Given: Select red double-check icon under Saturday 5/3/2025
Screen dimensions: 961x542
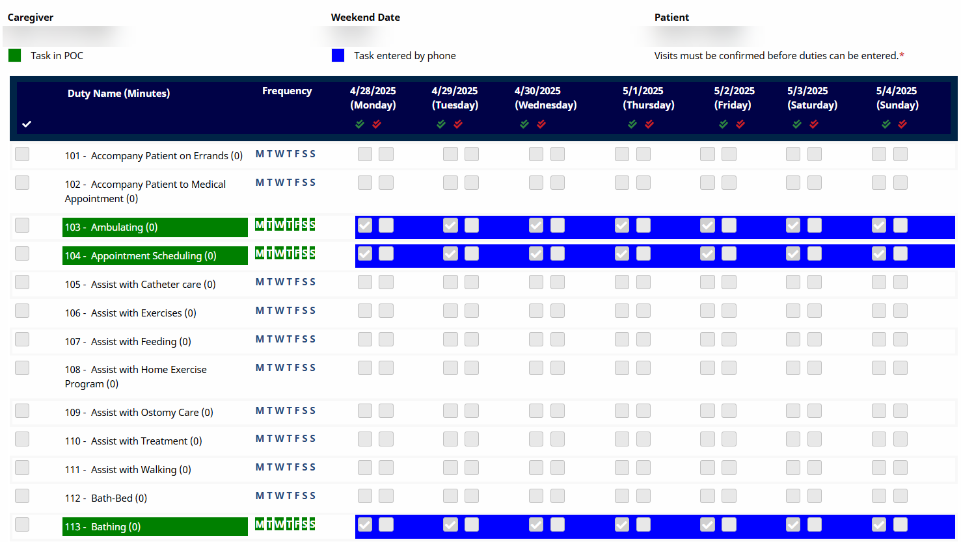Looking at the screenshot, I should 814,124.
